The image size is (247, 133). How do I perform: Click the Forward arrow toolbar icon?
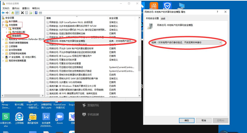7,13
